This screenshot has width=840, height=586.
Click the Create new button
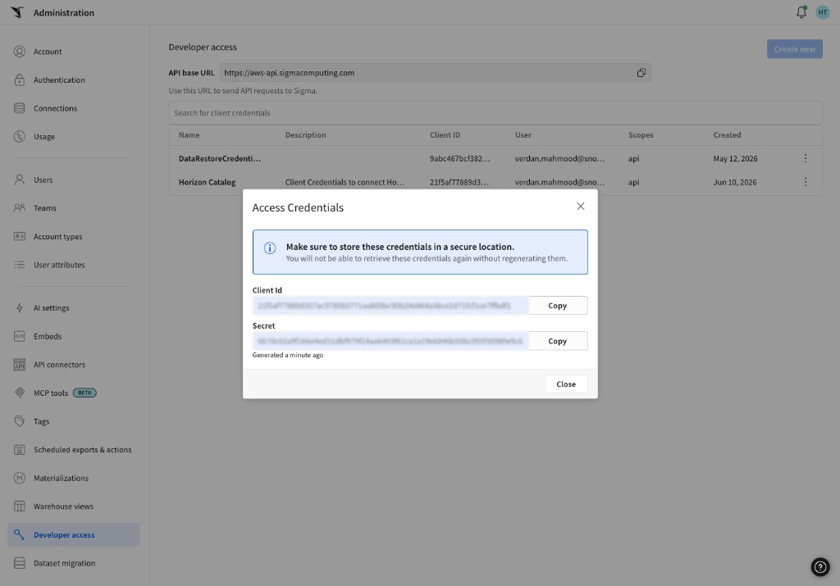(794, 49)
